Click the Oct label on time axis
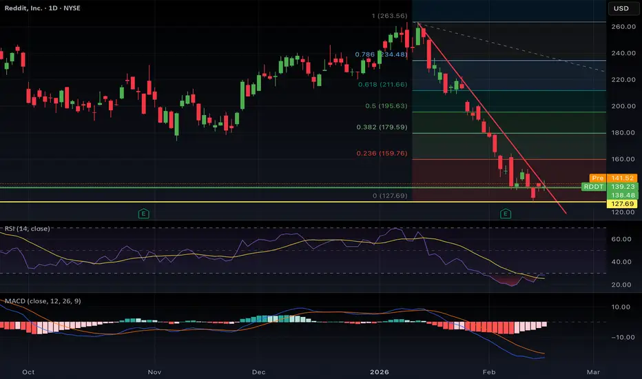The height and width of the screenshot is (379, 642). (x=28, y=372)
